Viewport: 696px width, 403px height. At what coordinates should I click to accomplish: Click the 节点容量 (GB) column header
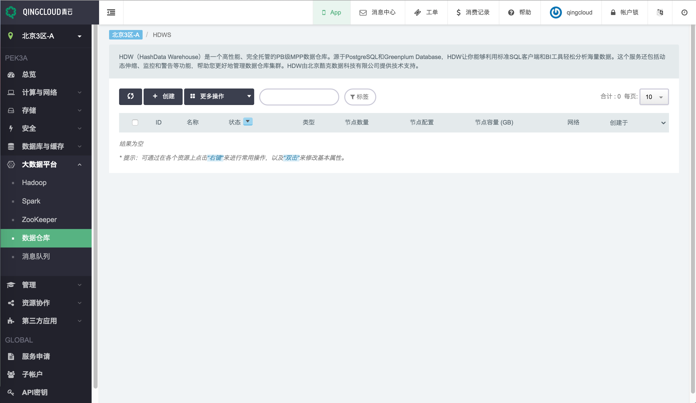coord(494,122)
